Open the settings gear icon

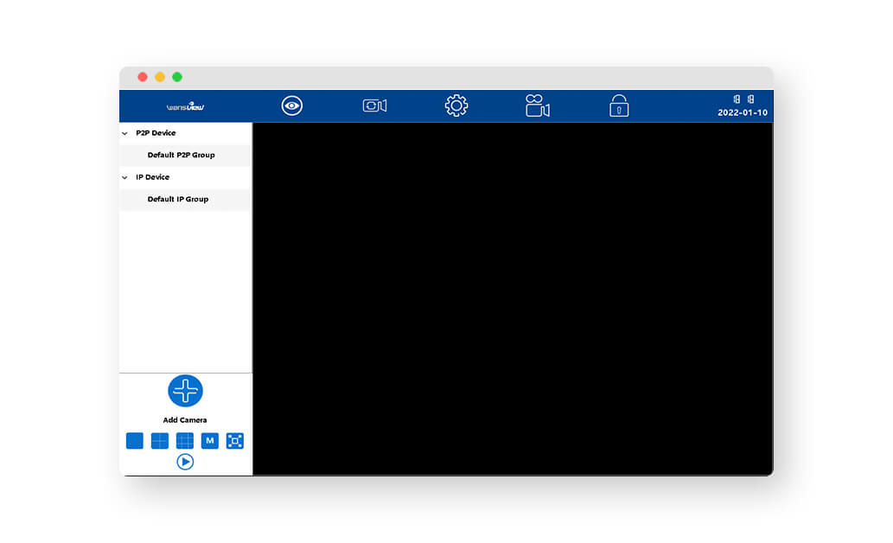456,105
